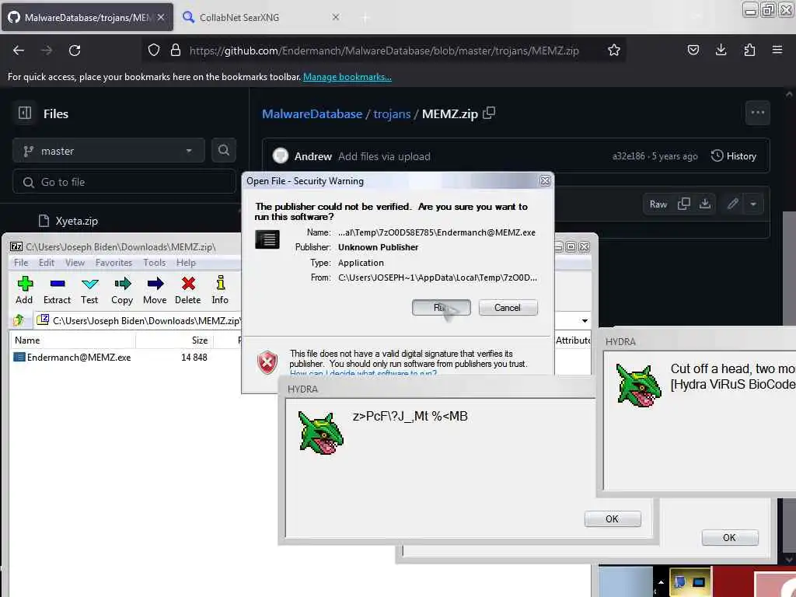Open the master branch dropdown
796x597 pixels.
tap(109, 151)
